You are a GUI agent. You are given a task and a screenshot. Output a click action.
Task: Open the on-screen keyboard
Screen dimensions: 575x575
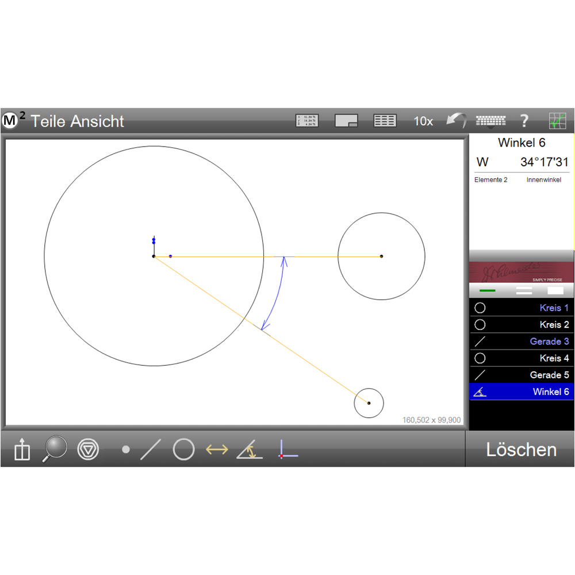(490, 120)
